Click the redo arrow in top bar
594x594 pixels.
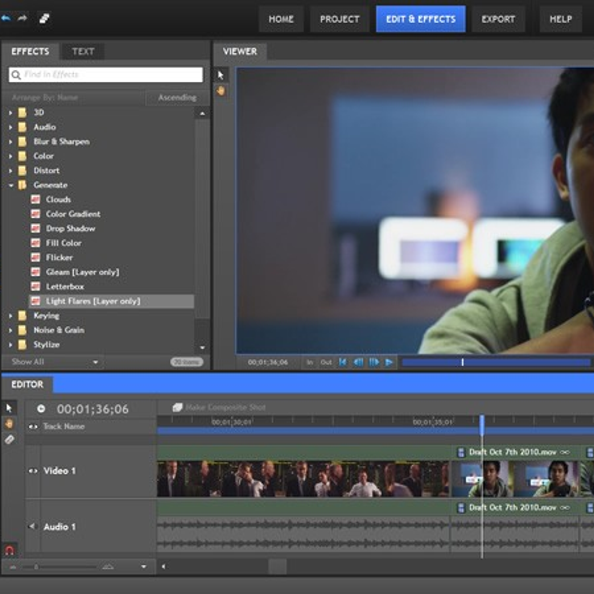22,18
